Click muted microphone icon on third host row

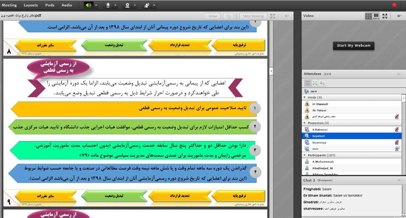[397, 116]
